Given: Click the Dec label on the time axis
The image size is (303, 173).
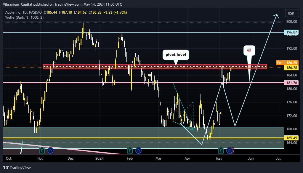Looking at the screenshot, I should tap(70, 158).
